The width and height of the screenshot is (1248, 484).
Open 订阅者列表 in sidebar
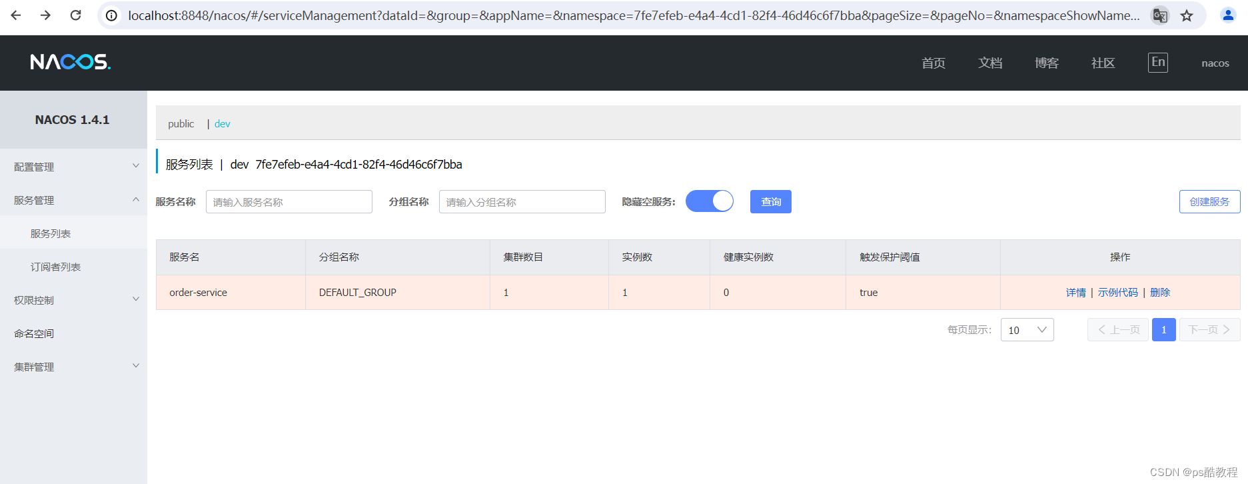73,267
